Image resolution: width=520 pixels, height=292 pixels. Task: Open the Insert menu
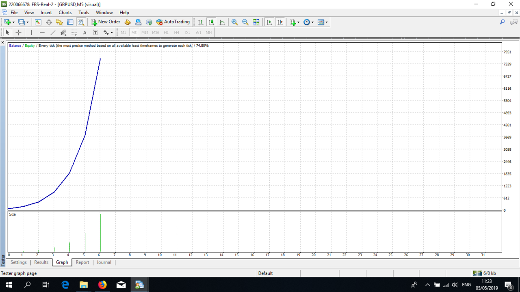tap(46, 13)
